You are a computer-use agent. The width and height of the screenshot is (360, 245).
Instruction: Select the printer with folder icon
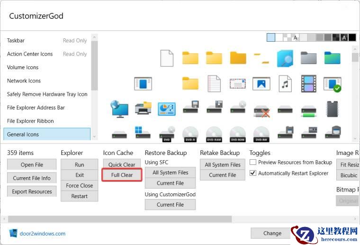(x=143, y=108)
